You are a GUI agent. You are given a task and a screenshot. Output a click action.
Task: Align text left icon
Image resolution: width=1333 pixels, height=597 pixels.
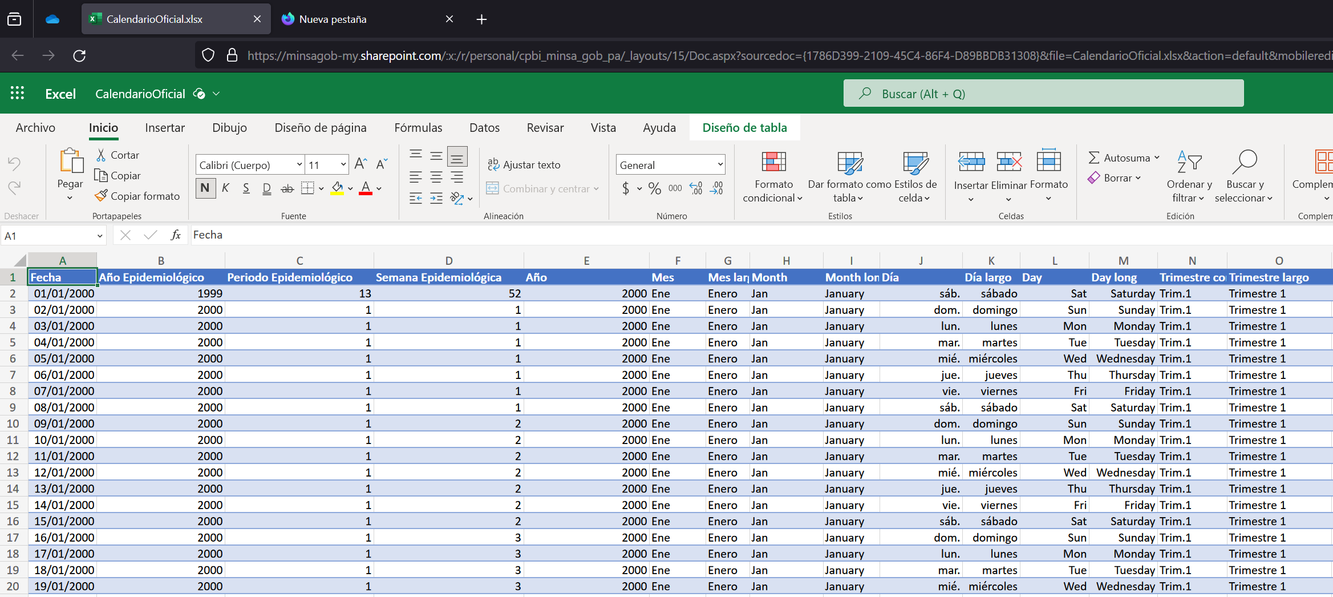click(x=416, y=177)
